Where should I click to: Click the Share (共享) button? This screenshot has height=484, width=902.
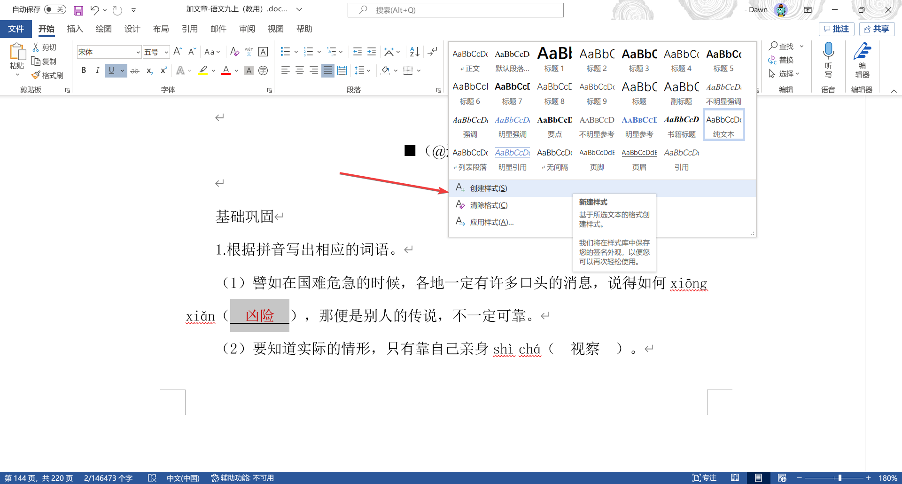click(x=877, y=29)
